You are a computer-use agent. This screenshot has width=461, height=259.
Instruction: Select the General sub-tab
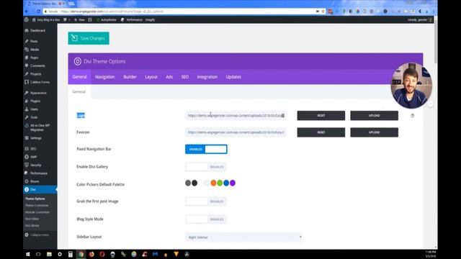[x=79, y=92]
